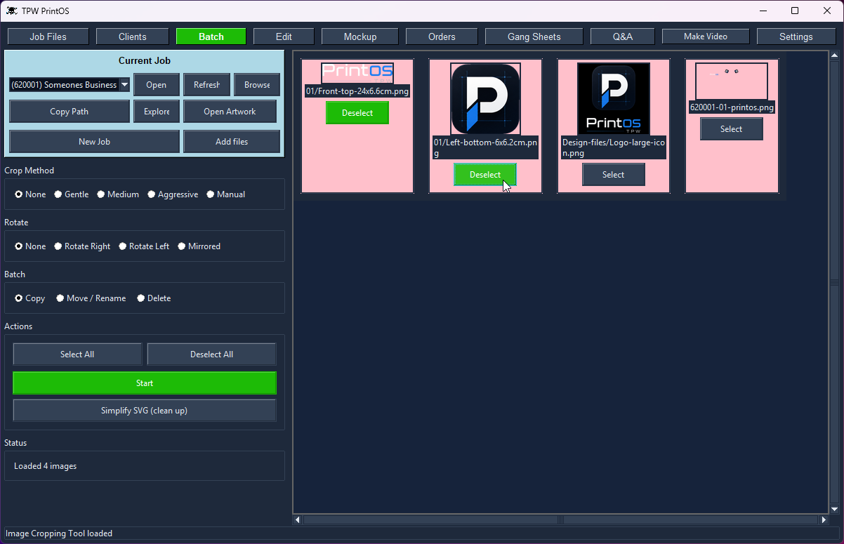Select the Mirrored rotate option
Screen dimensions: 844x544
click(199, 246)
